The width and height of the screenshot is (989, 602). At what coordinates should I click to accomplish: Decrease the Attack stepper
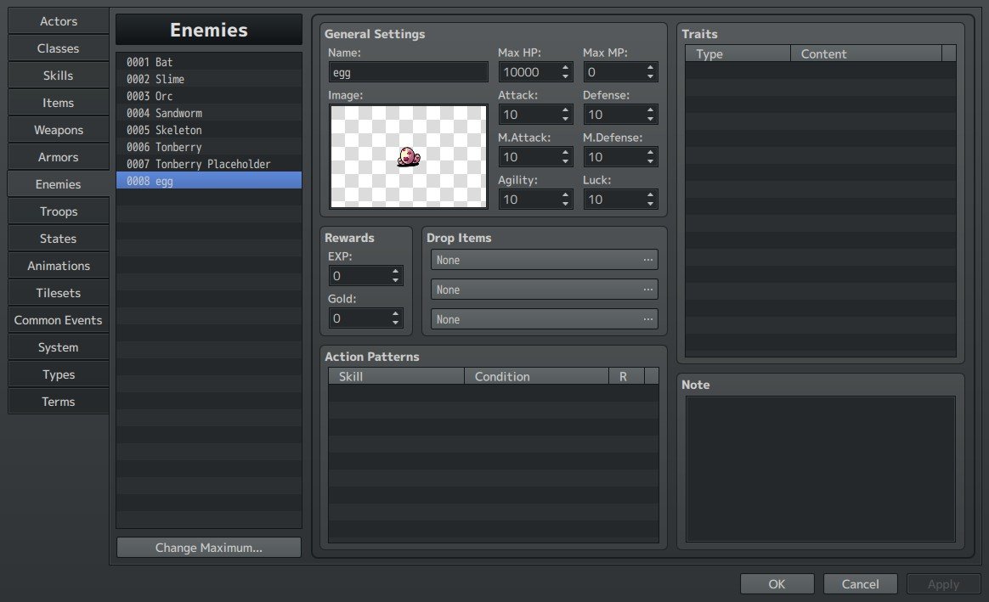click(565, 119)
